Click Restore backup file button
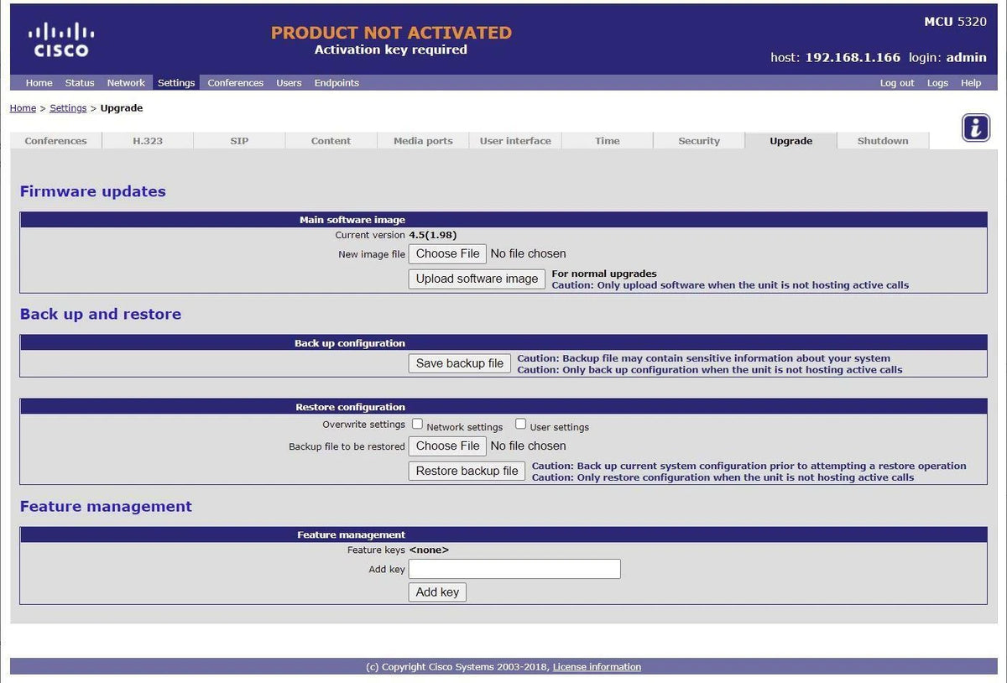1007x683 pixels. point(467,471)
